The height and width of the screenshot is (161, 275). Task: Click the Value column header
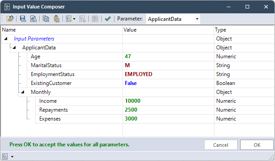tap(168, 30)
